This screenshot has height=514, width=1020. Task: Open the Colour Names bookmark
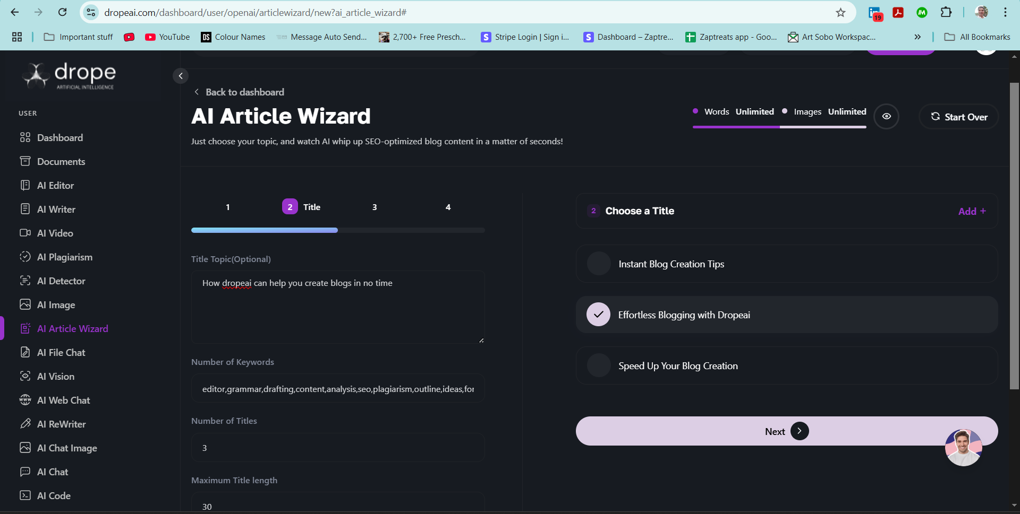pyautogui.click(x=233, y=37)
